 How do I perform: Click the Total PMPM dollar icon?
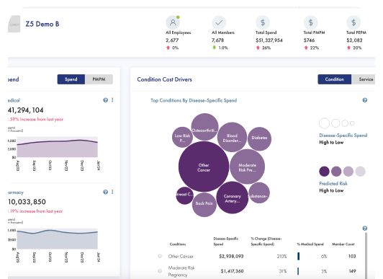310,22
